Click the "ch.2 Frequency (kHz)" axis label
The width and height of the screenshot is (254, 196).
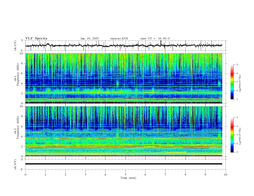tap(17, 127)
